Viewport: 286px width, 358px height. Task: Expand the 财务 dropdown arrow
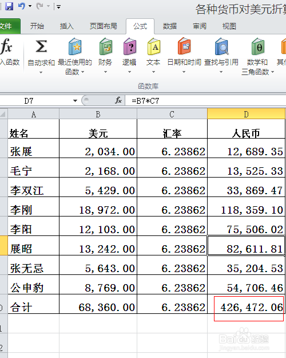[x=106, y=72]
